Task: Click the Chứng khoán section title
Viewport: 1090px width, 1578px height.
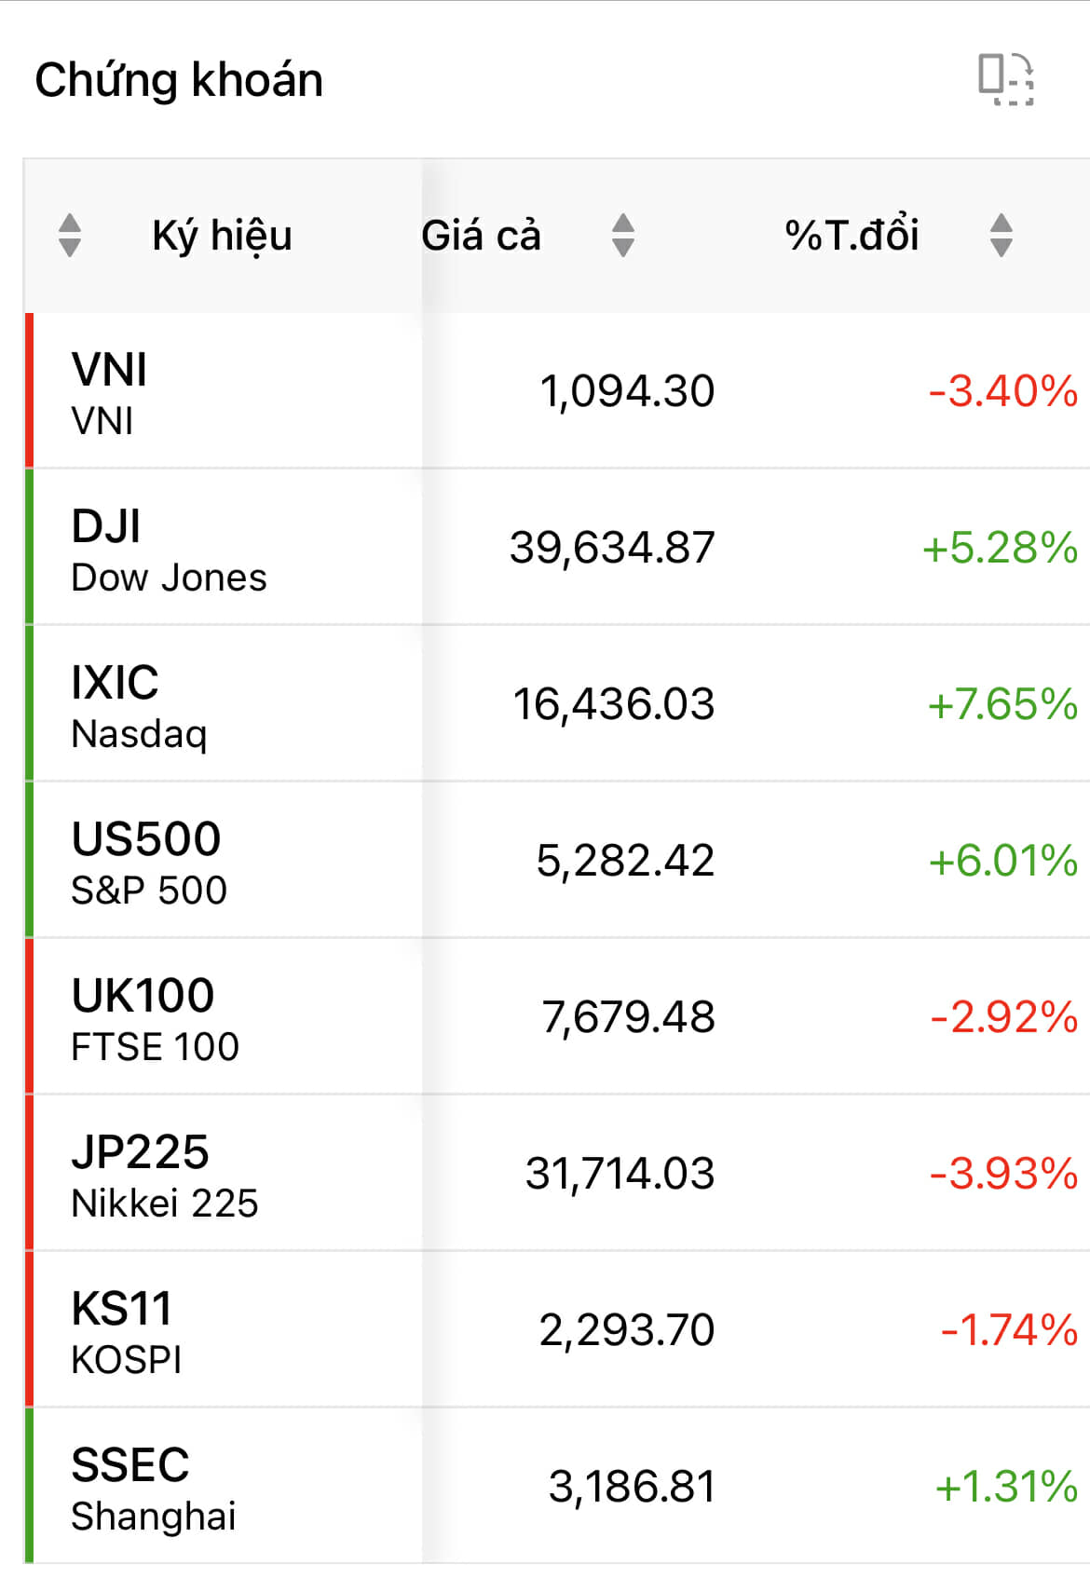Action: (x=179, y=80)
